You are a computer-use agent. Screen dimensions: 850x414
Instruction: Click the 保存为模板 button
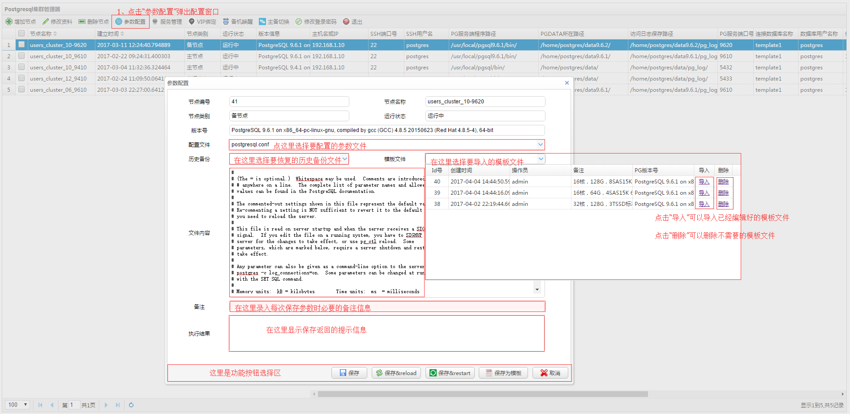(x=503, y=373)
